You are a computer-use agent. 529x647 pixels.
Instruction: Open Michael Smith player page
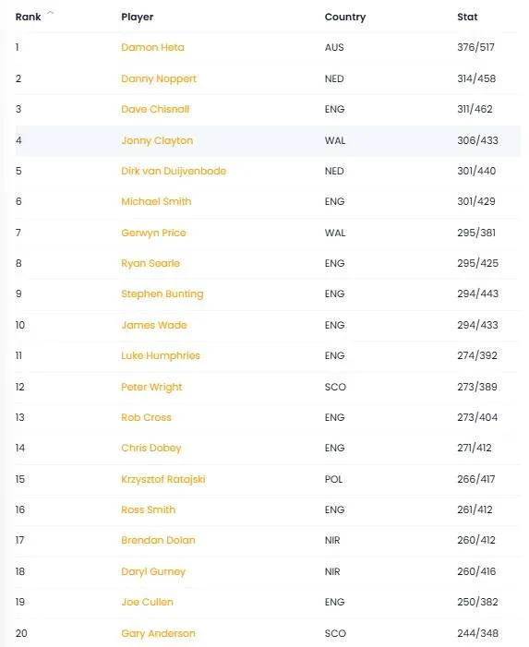pyautogui.click(x=156, y=202)
